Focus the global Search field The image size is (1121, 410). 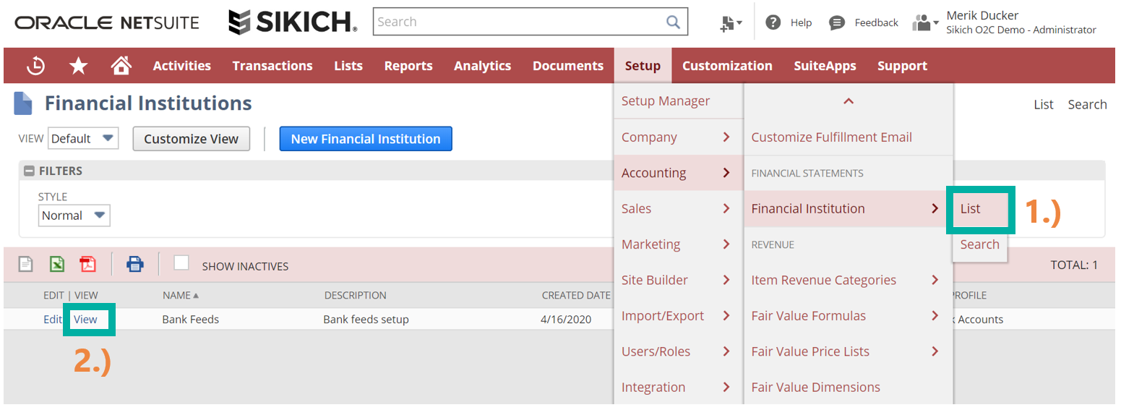click(x=517, y=22)
